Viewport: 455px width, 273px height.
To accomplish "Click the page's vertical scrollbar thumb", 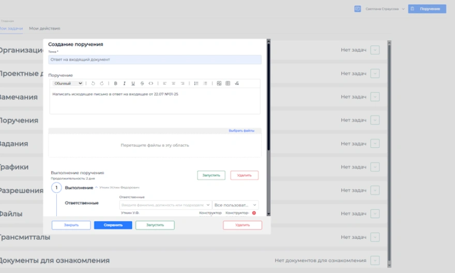I will pos(389,154).
